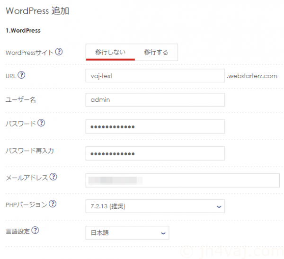
Task: Click the PHPバージョン help icon
Action: tap(53, 204)
